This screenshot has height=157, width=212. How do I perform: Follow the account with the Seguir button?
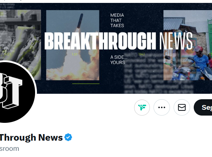203,108
